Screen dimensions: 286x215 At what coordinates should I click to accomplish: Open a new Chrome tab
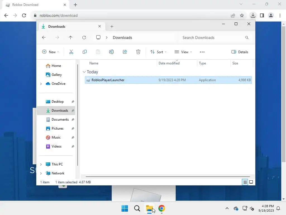pyautogui.click(x=75, y=5)
